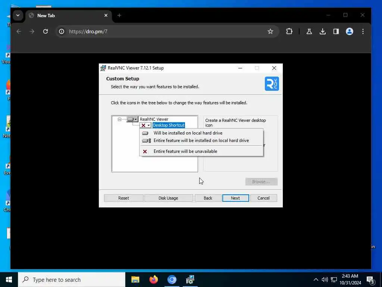The height and width of the screenshot is (287, 382).
Task: Switch to installer in taskbar
Action: [x=190, y=280]
